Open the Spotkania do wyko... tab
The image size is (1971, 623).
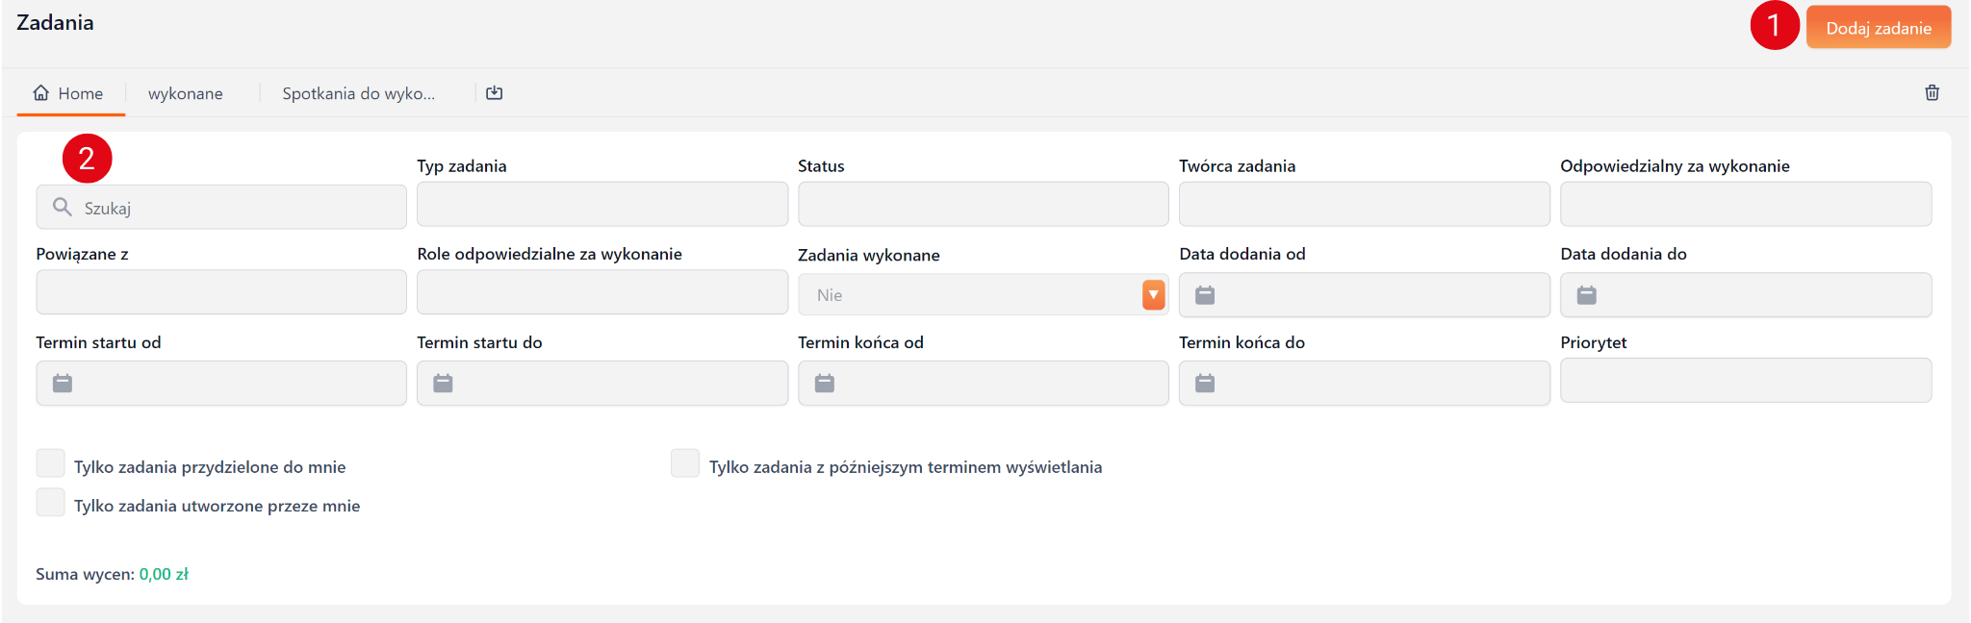(358, 93)
